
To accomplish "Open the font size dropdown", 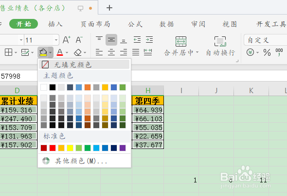I will pos(56,40).
